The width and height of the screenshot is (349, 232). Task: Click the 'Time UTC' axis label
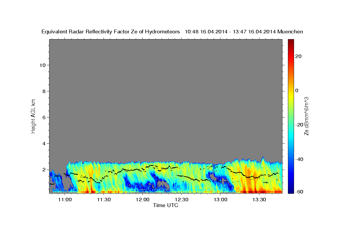pyautogui.click(x=165, y=206)
